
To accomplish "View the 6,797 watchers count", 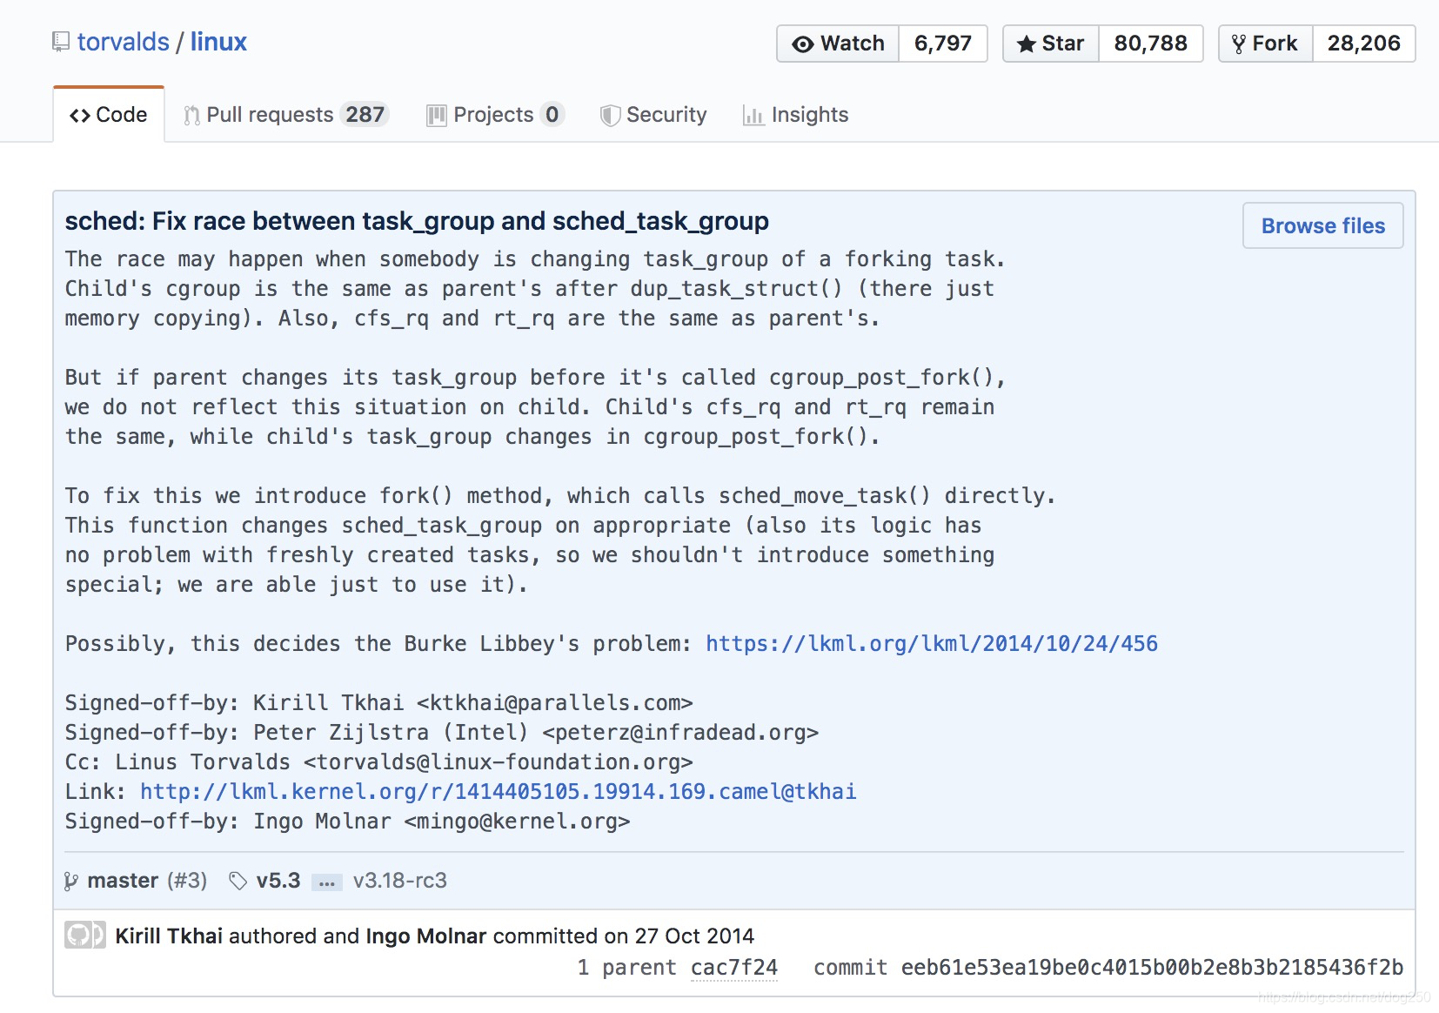I will (943, 44).
